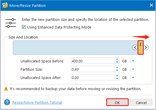Click the right arrow partition handle

[146, 47]
